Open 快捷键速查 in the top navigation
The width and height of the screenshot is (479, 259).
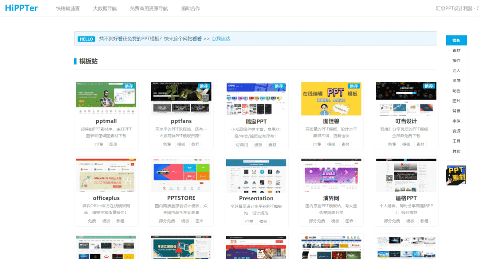(68, 8)
